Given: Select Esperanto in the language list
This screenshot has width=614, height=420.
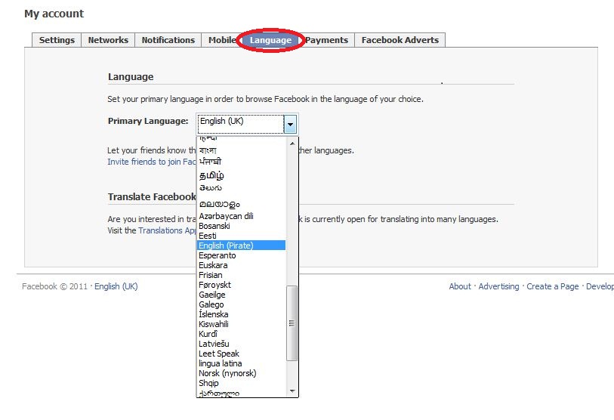Looking at the screenshot, I should (241, 255).
